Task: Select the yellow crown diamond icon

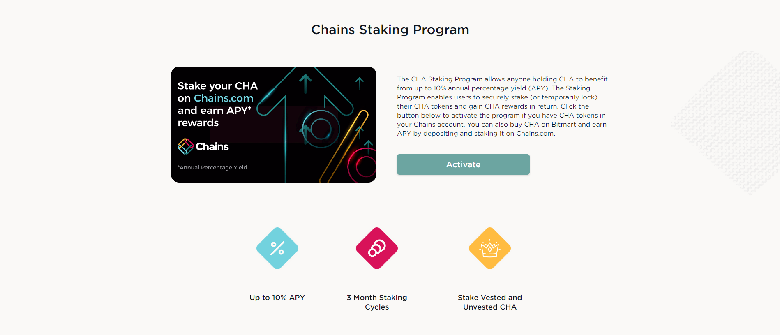Action: (x=490, y=248)
